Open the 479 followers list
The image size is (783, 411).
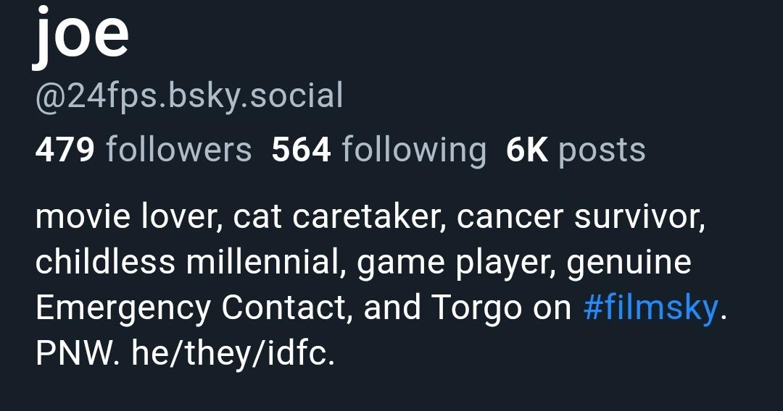(x=144, y=150)
